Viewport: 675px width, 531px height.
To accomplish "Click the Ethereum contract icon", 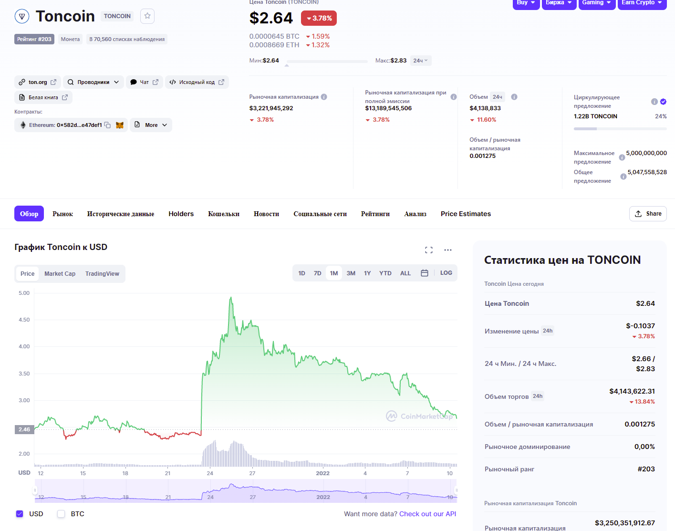I will pos(23,125).
